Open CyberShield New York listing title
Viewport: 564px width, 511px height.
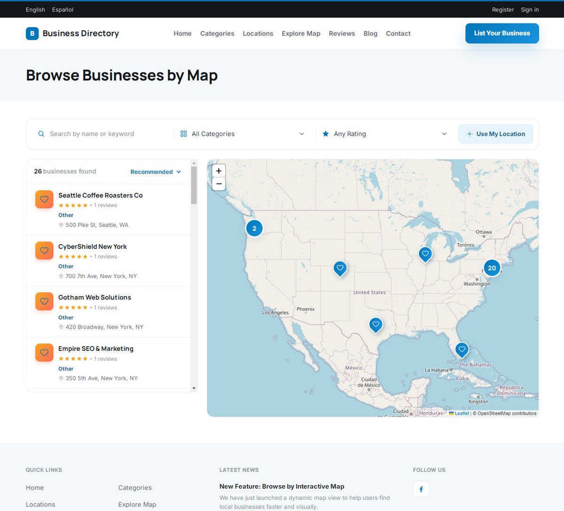coord(93,246)
